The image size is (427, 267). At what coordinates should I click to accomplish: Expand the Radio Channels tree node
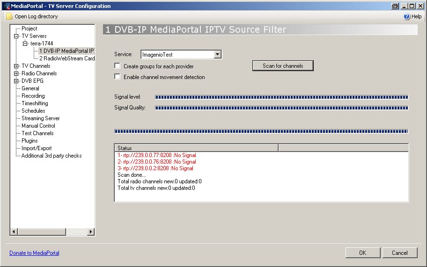point(16,73)
